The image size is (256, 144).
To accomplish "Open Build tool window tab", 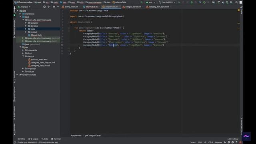I will 45,139.
